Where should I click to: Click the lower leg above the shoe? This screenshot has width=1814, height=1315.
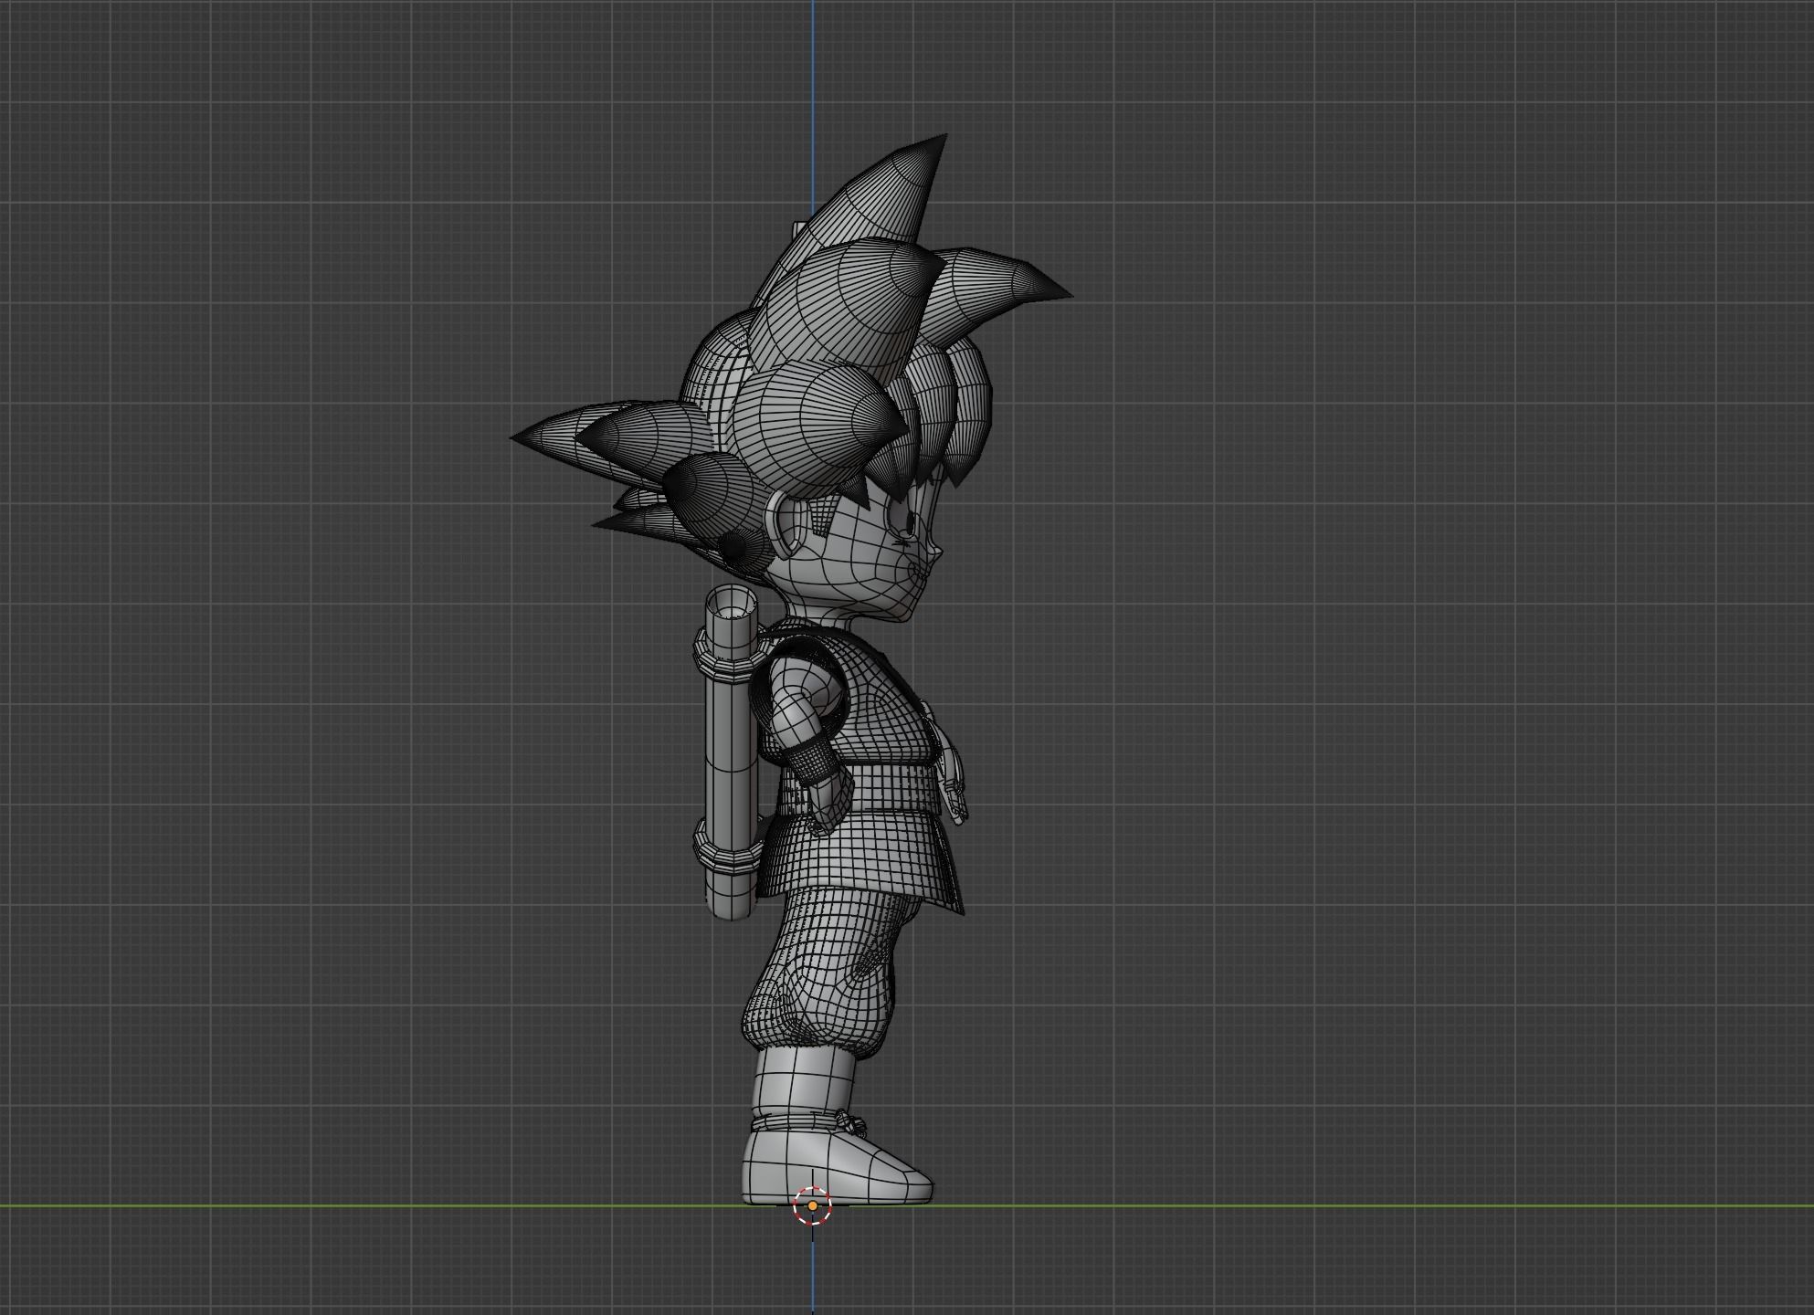pyautogui.click(x=804, y=1080)
